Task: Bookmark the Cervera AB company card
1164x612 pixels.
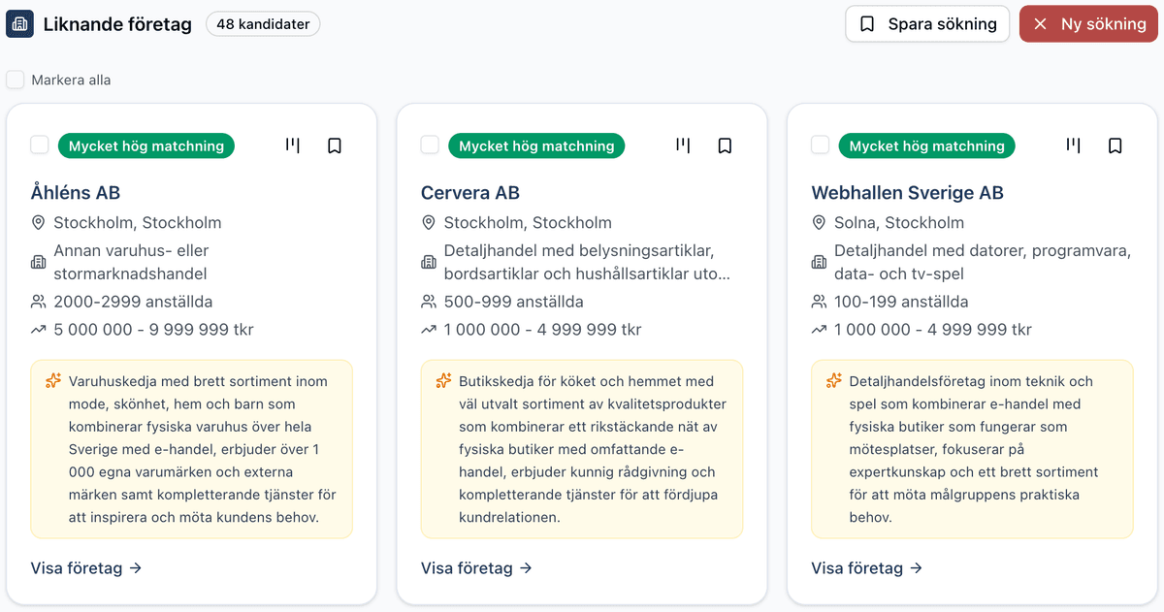Action: pos(725,145)
